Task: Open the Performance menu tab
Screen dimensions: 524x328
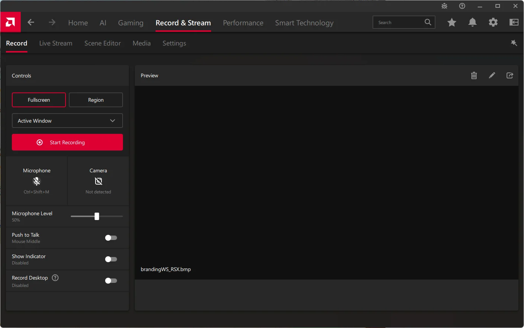Action: [243, 23]
